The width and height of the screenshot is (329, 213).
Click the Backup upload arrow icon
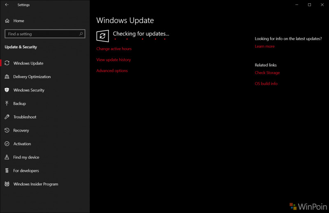[7, 104]
